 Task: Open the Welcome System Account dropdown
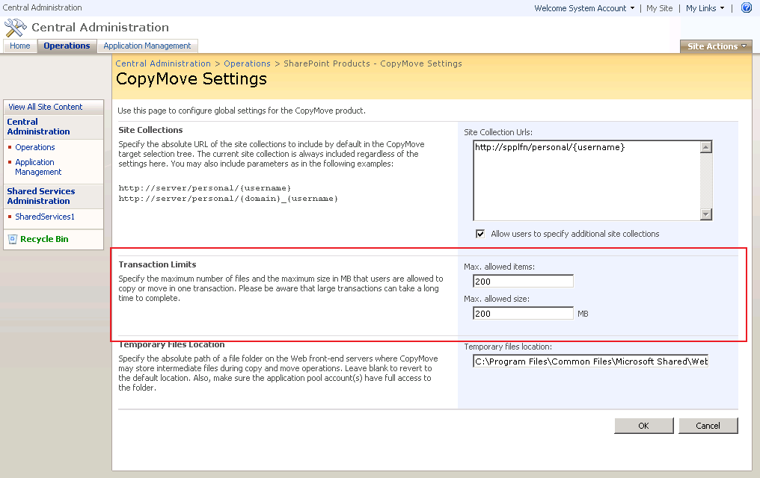pyautogui.click(x=584, y=8)
